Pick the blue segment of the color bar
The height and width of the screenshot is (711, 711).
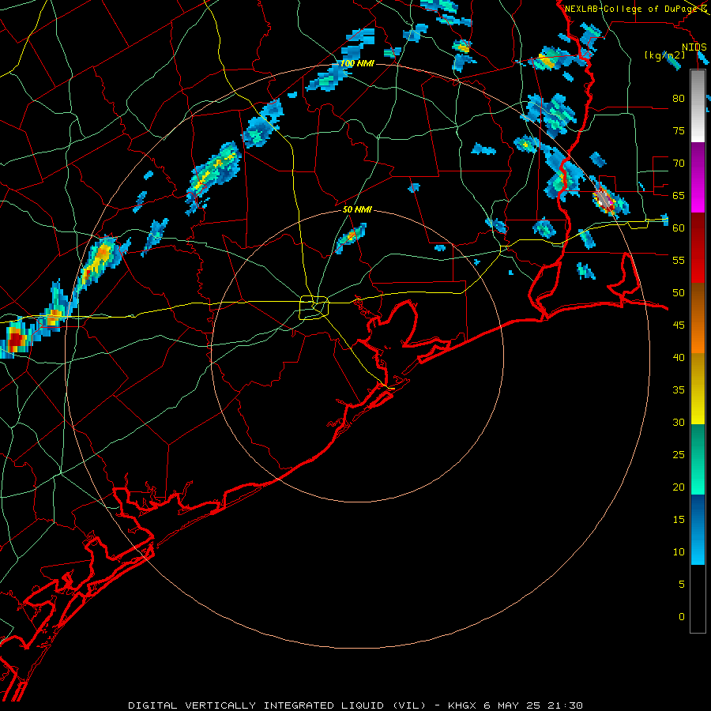pyautogui.click(x=698, y=529)
